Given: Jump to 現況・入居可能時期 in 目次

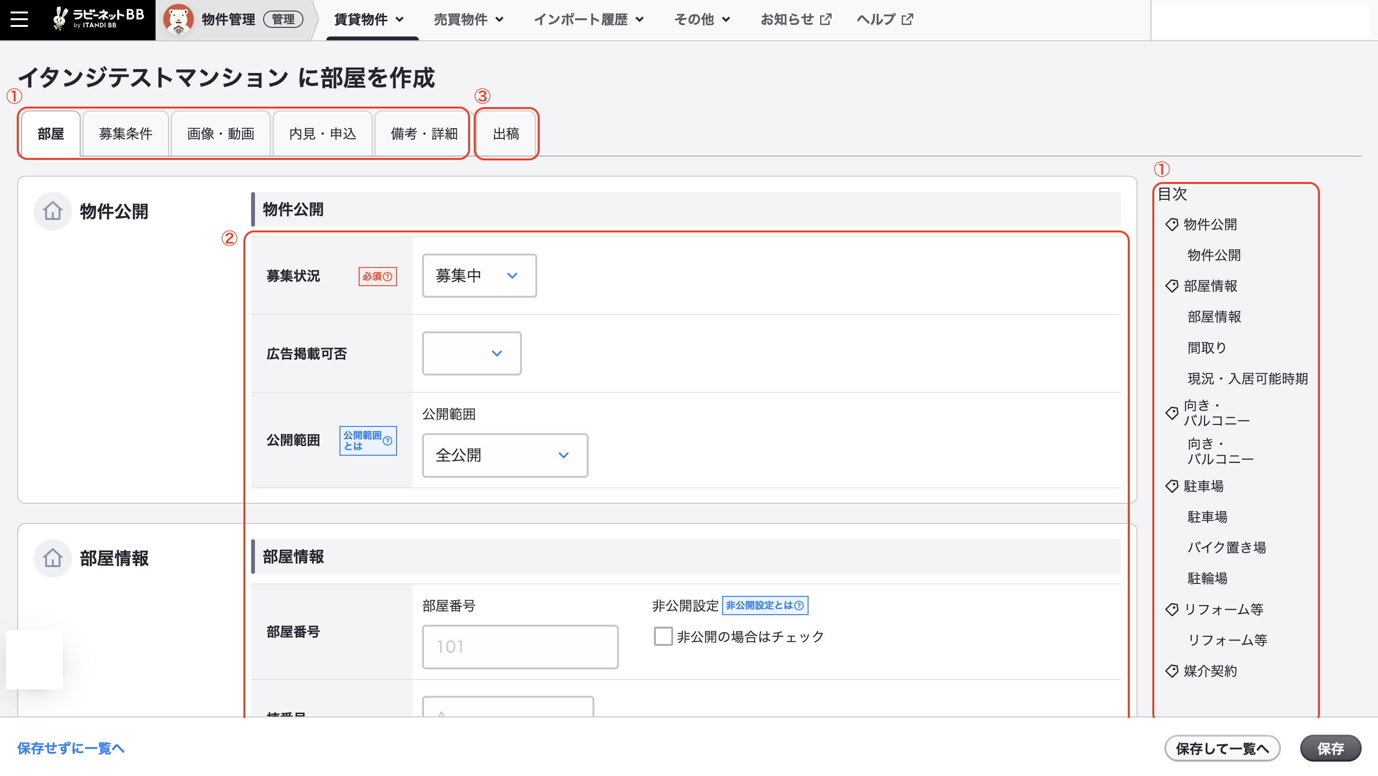Looking at the screenshot, I should (x=1247, y=378).
